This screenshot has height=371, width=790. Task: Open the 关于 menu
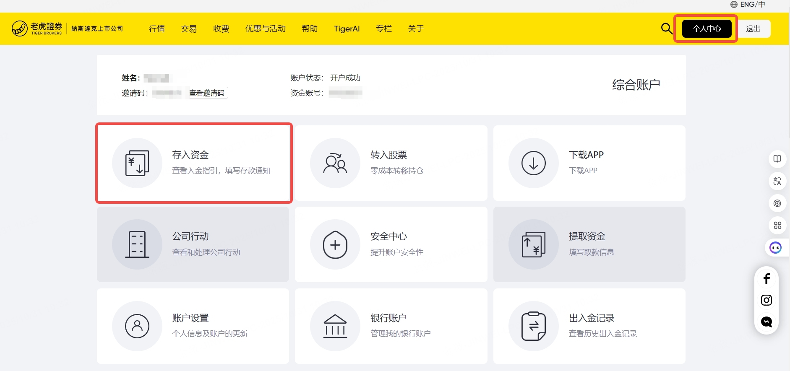(x=416, y=29)
